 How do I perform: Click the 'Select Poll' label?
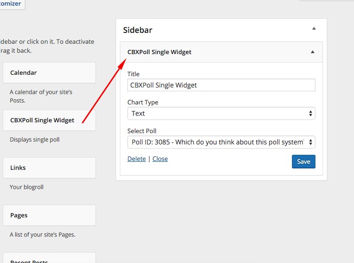pos(142,131)
